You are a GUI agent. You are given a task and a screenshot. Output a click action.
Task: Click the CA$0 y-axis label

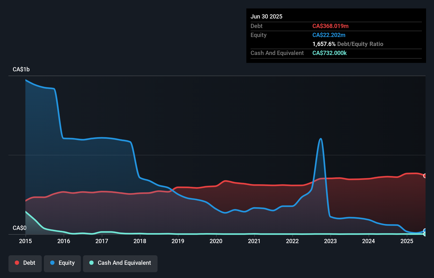[x=20, y=228]
